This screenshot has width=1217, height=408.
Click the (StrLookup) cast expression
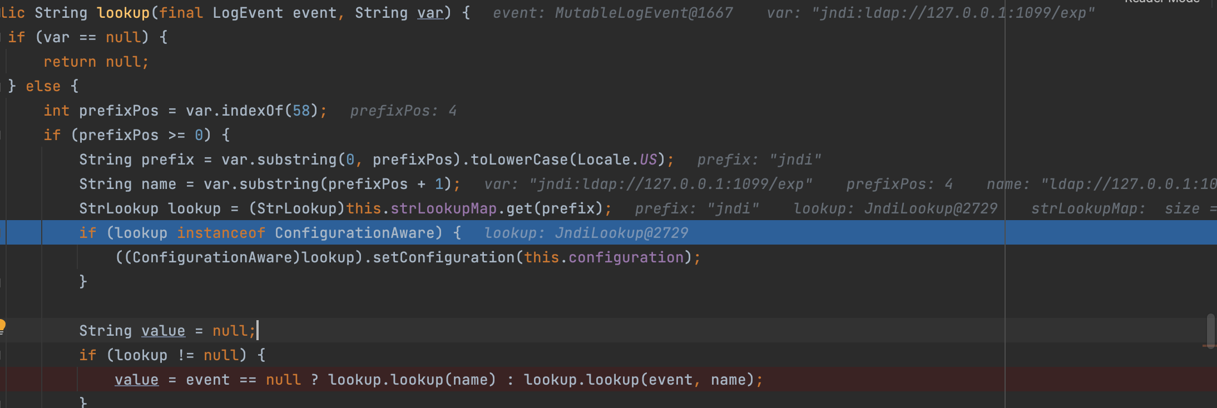(297, 208)
